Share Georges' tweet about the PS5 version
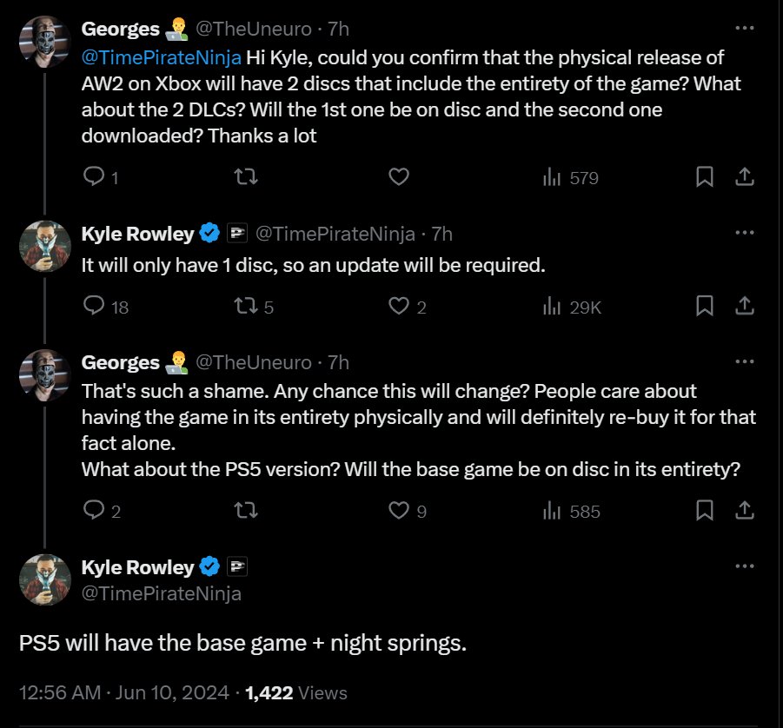Screen dimensions: 783x728 744,511
